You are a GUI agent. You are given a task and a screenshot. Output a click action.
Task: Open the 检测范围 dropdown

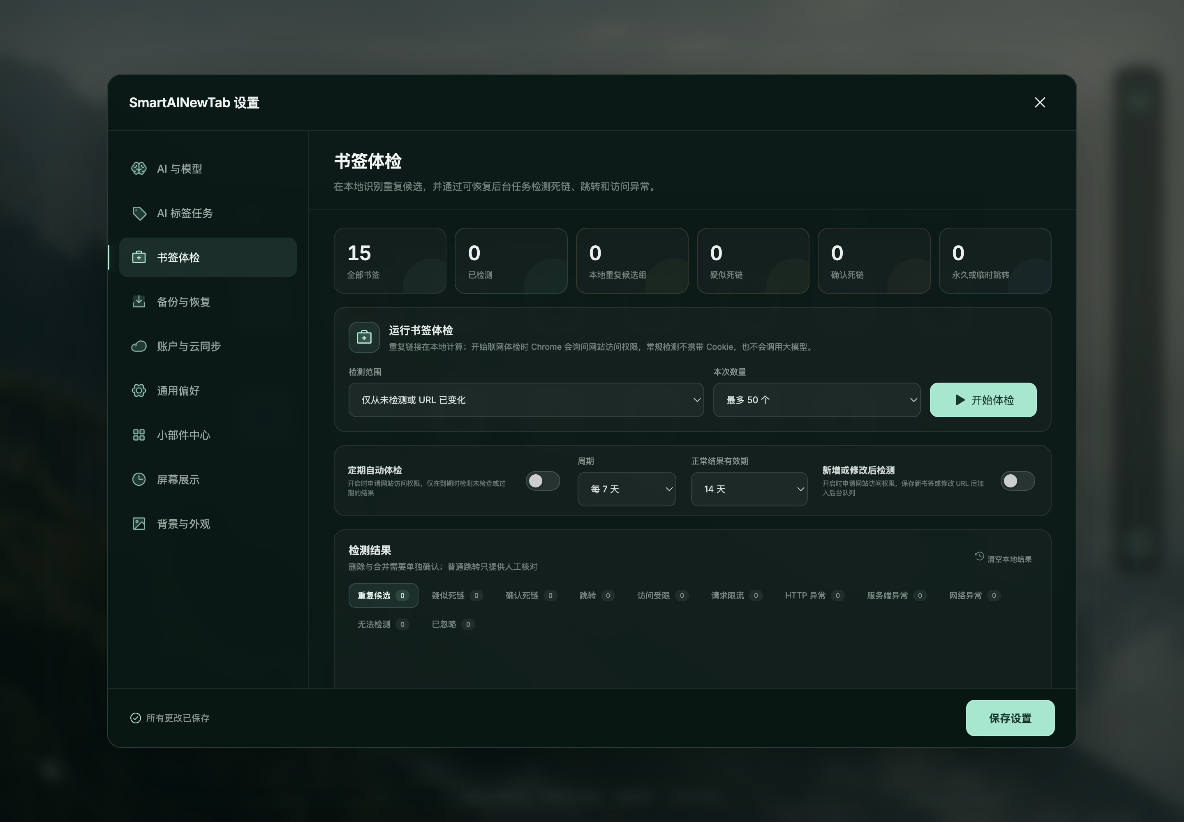[526, 399]
